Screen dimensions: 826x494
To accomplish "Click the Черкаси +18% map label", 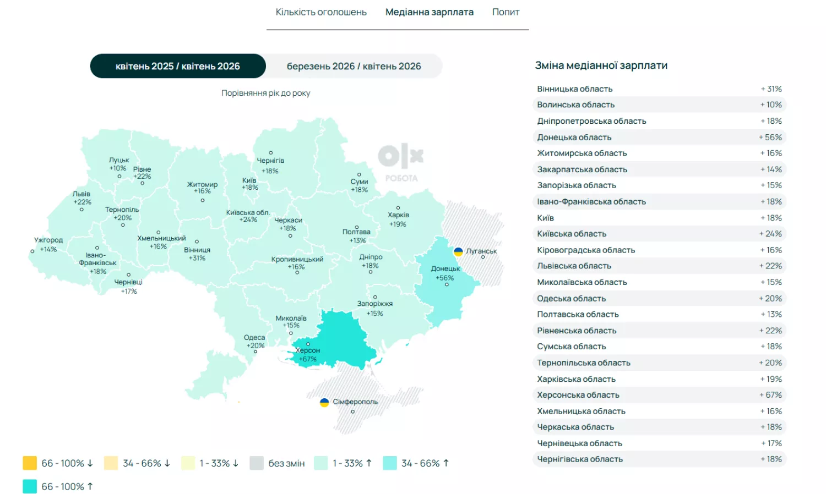I will coord(288,224).
